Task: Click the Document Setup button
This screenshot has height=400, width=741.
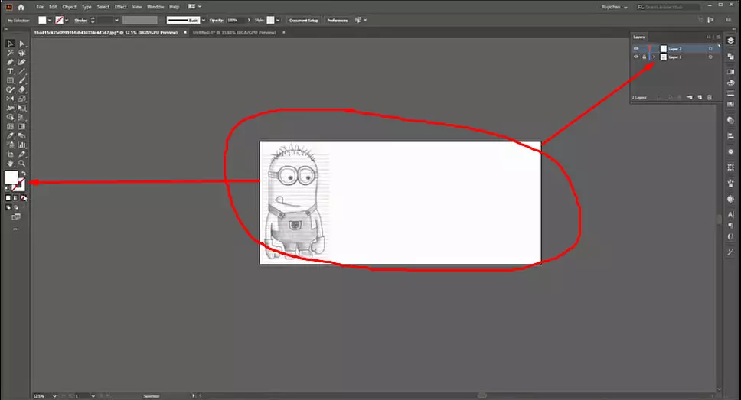Action: pos(304,21)
